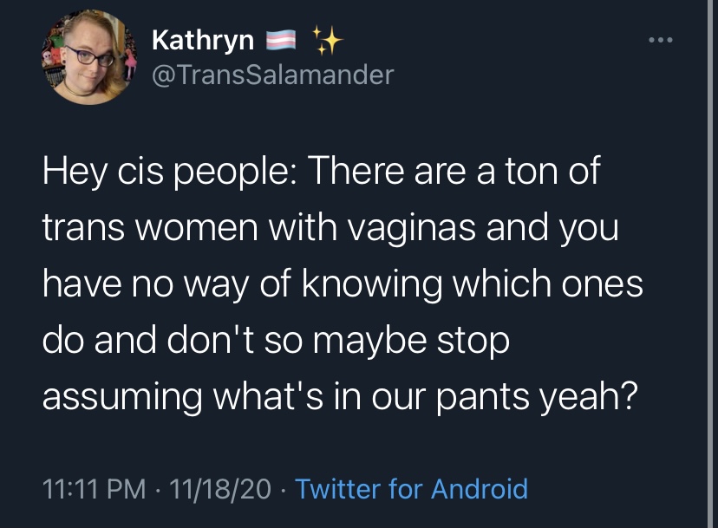Visit the @TransSalamander handle

[x=273, y=75]
